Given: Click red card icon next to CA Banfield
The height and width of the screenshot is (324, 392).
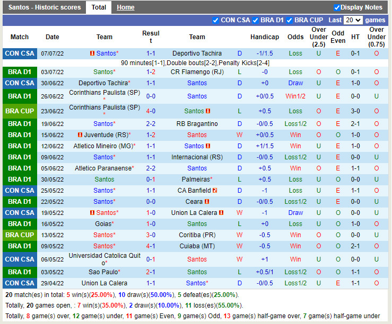Looking at the screenshot, I should point(215,191).
